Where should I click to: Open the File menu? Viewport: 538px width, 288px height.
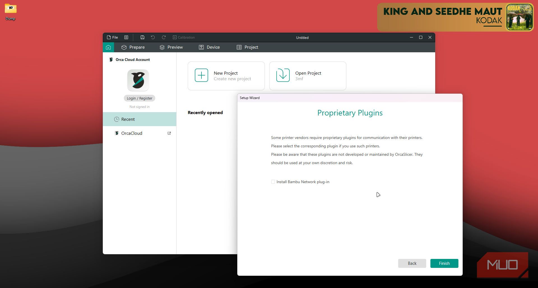[112, 37]
